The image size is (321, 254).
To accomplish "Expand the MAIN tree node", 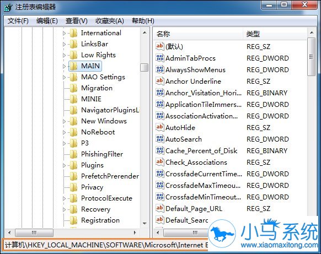I will (x=65, y=66).
